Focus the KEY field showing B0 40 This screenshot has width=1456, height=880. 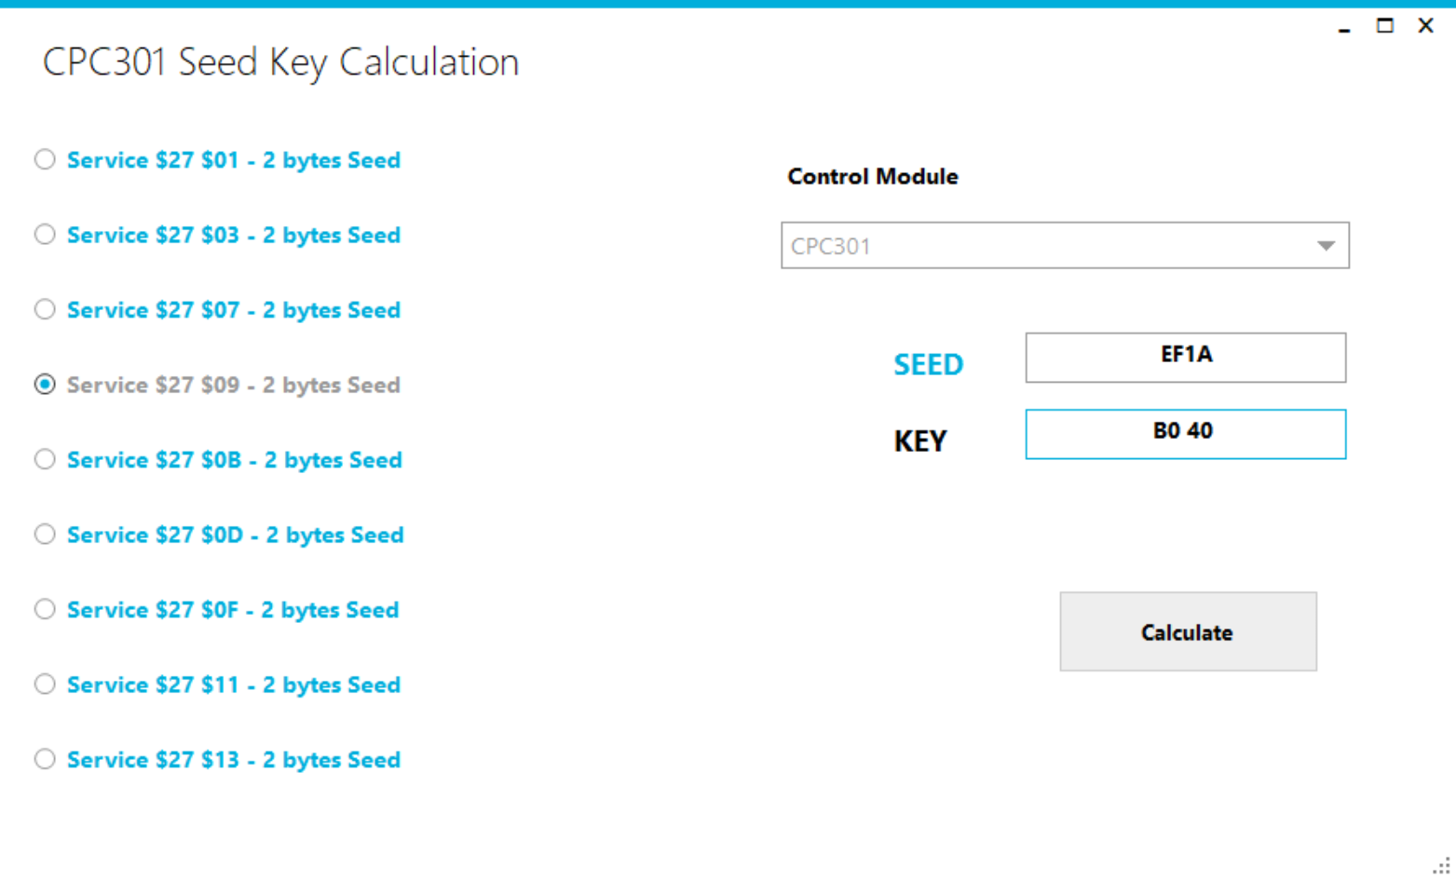[1185, 434]
